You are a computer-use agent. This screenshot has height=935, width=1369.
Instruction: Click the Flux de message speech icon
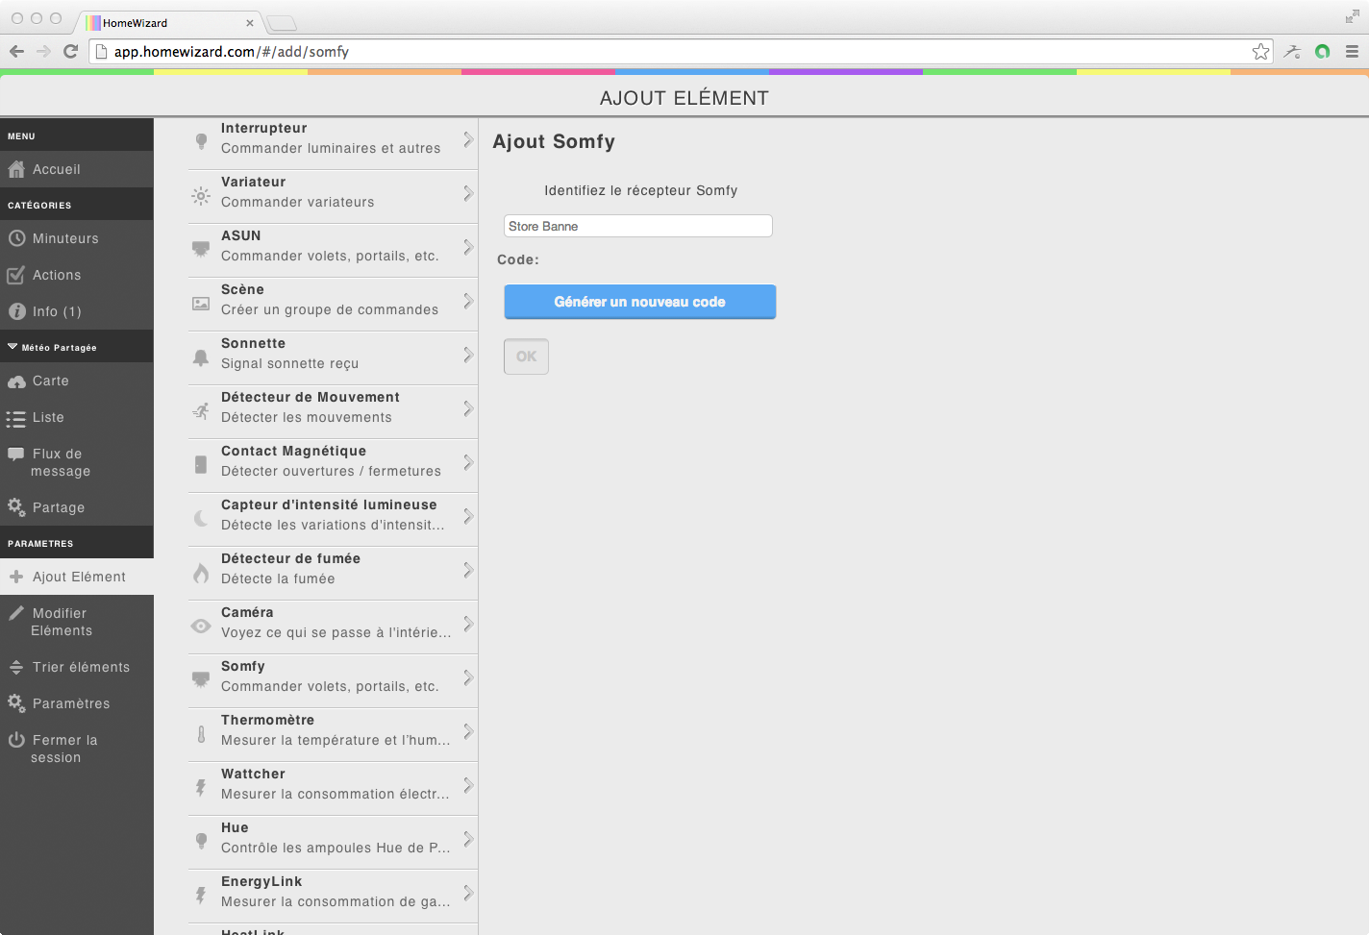point(16,454)
